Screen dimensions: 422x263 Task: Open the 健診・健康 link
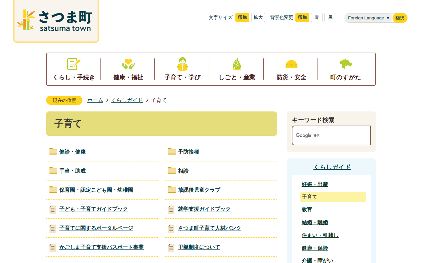click(73, 152)
